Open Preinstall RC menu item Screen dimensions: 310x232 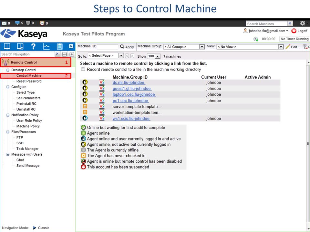pos(26,103)
